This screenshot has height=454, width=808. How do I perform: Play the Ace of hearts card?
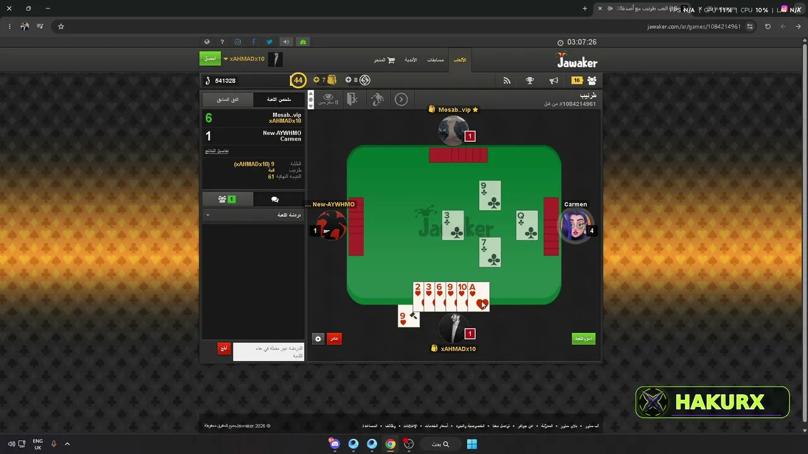pyautogui.click(x=478, y=296)
